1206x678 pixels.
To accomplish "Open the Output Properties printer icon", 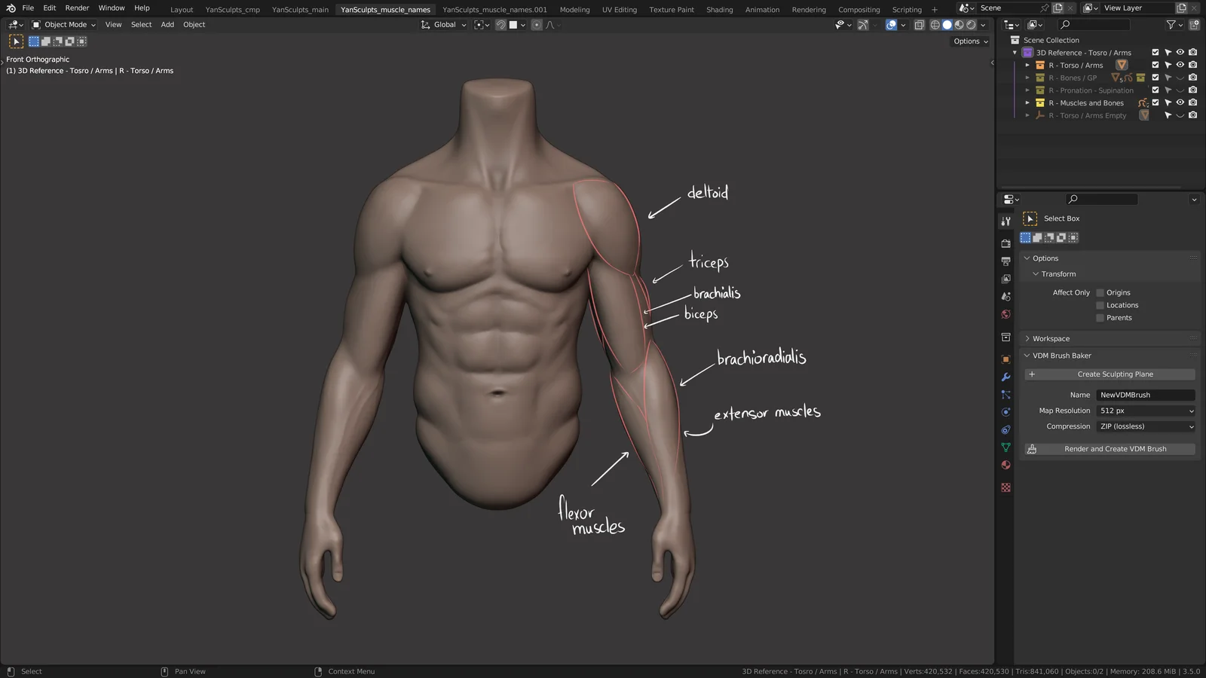I will (x=1006, y=260).
